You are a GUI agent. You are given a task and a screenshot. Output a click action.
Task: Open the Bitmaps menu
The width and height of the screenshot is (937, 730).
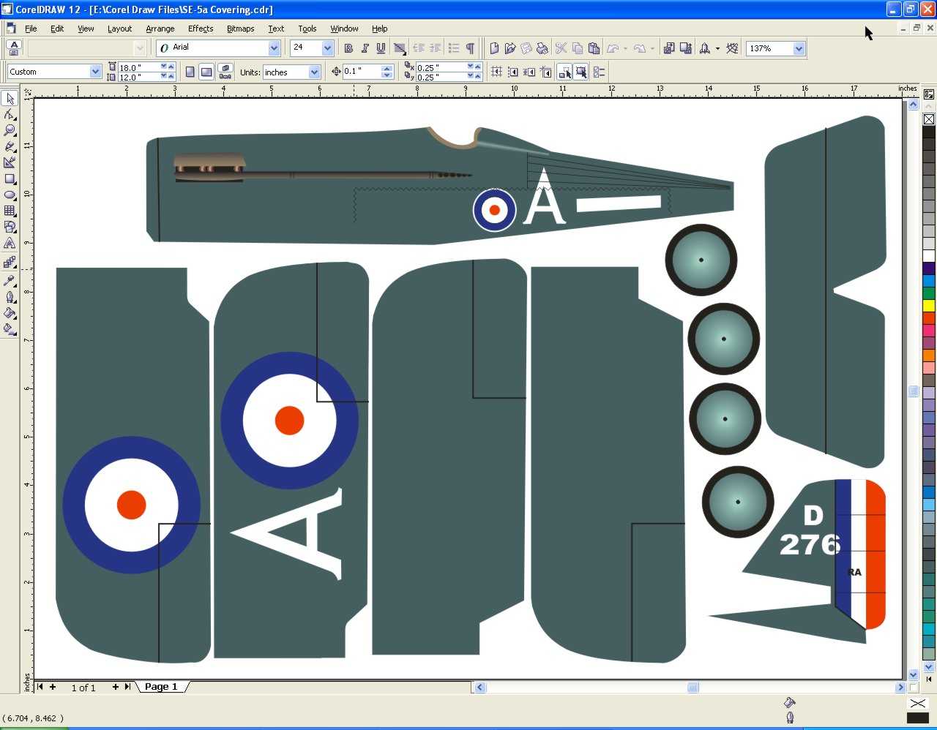click(x=240, y=29)
